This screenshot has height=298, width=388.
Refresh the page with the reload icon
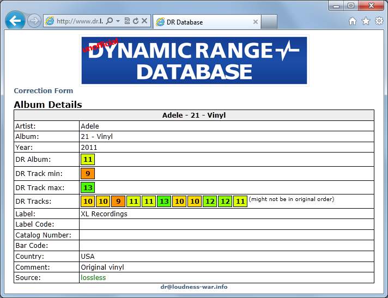click(135, 21)
